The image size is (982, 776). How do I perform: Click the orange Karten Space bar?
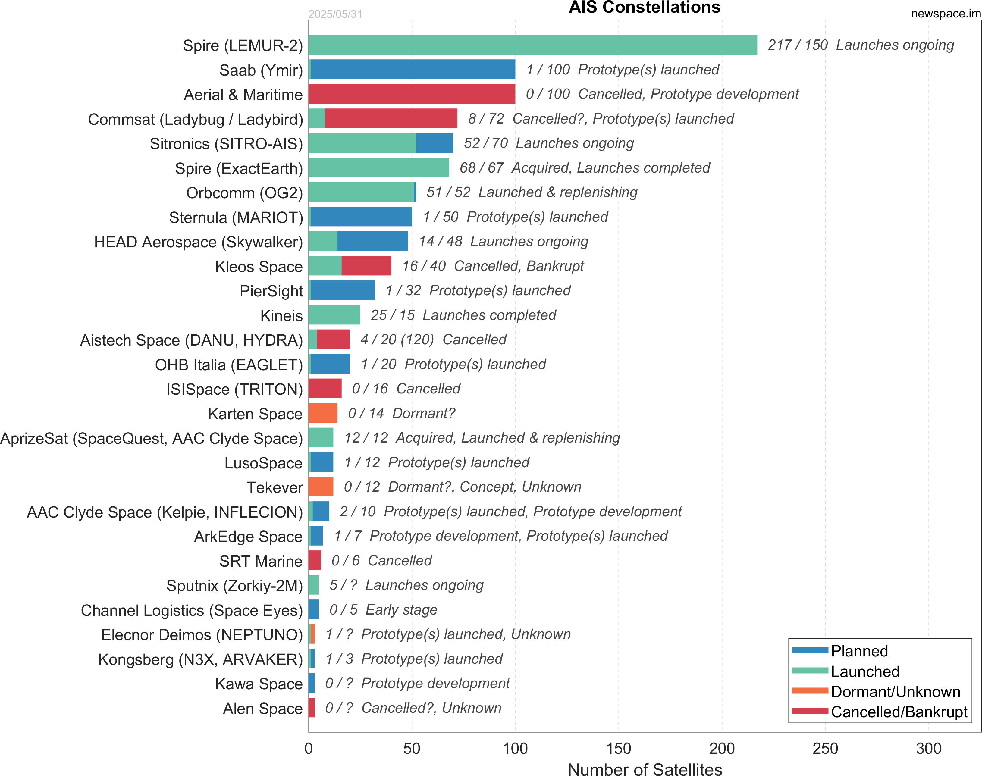323,412
